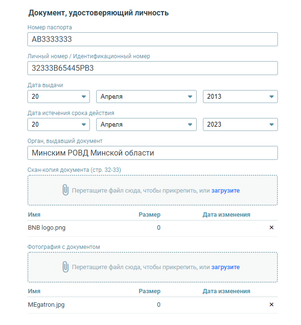
Task: Open expiry year dropdown showing 2023
Action: [x=240, y=124]
